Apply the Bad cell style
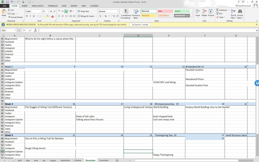The width and height of the screenshot is (259, 162). (165, 11)
